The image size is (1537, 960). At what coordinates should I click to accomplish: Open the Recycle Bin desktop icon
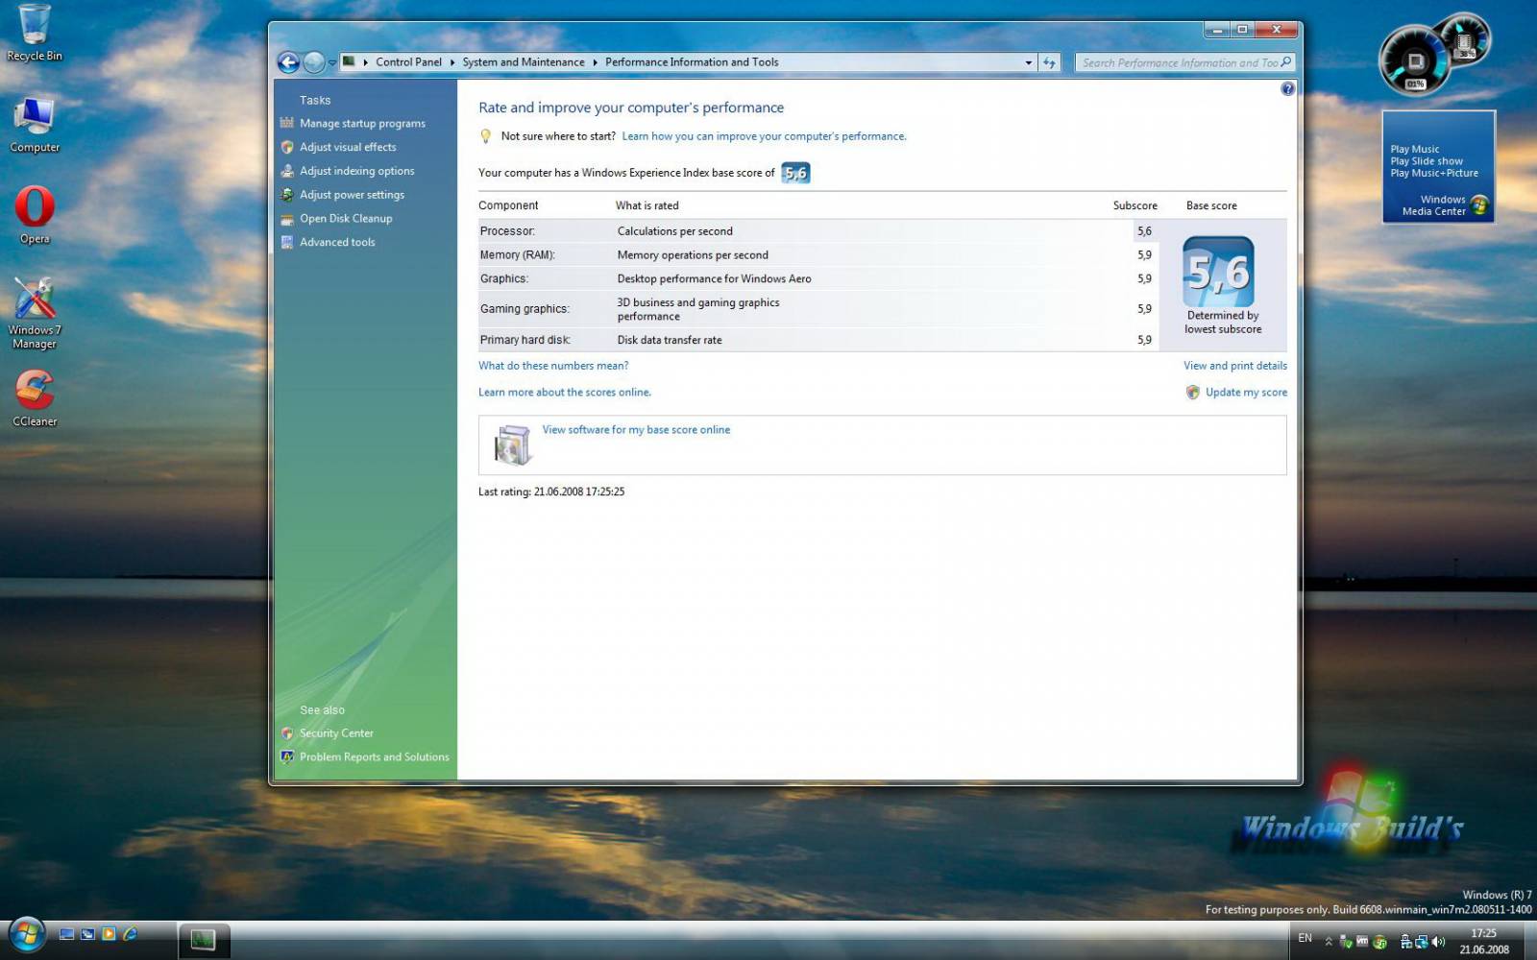coord(35,33)
